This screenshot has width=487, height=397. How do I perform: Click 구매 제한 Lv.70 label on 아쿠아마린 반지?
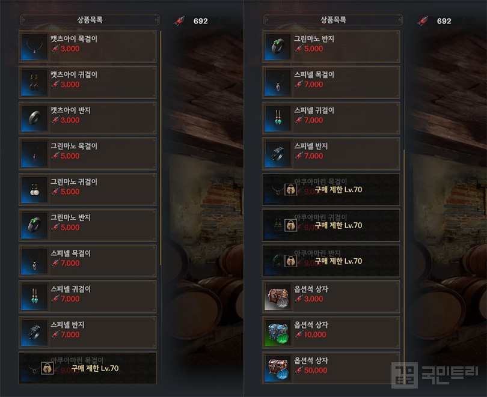point(338,261)
